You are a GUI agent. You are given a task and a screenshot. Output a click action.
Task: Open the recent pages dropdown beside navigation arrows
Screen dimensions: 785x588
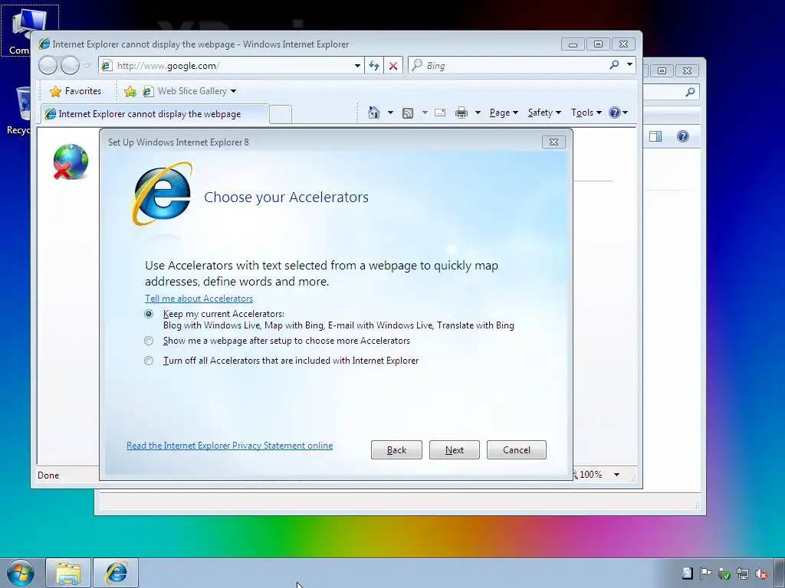(87, 65)
